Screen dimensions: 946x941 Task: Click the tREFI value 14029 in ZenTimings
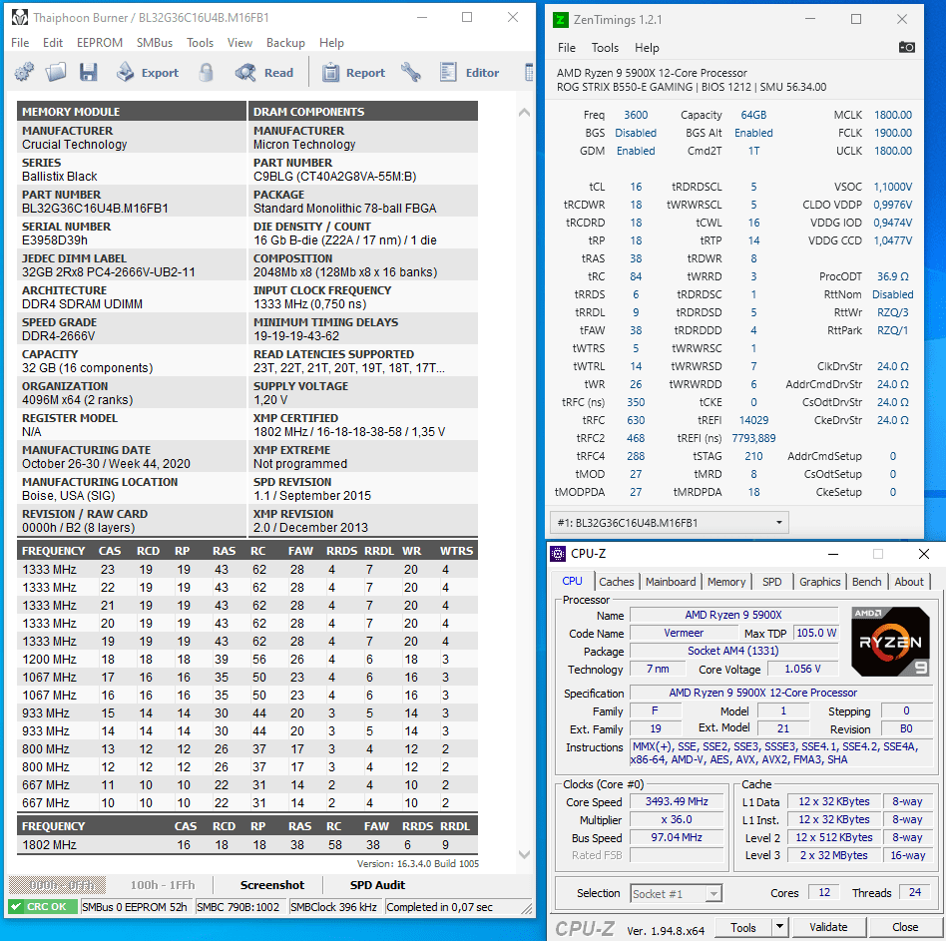[x=753, y=420]
